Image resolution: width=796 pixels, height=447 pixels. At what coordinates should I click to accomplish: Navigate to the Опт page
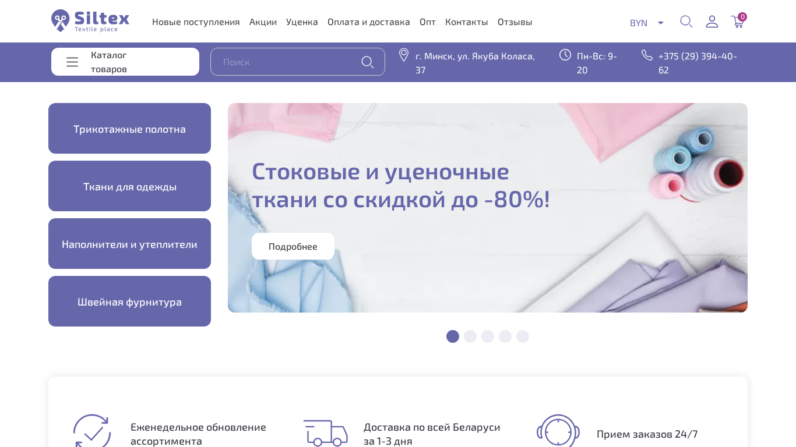point(428,22)
